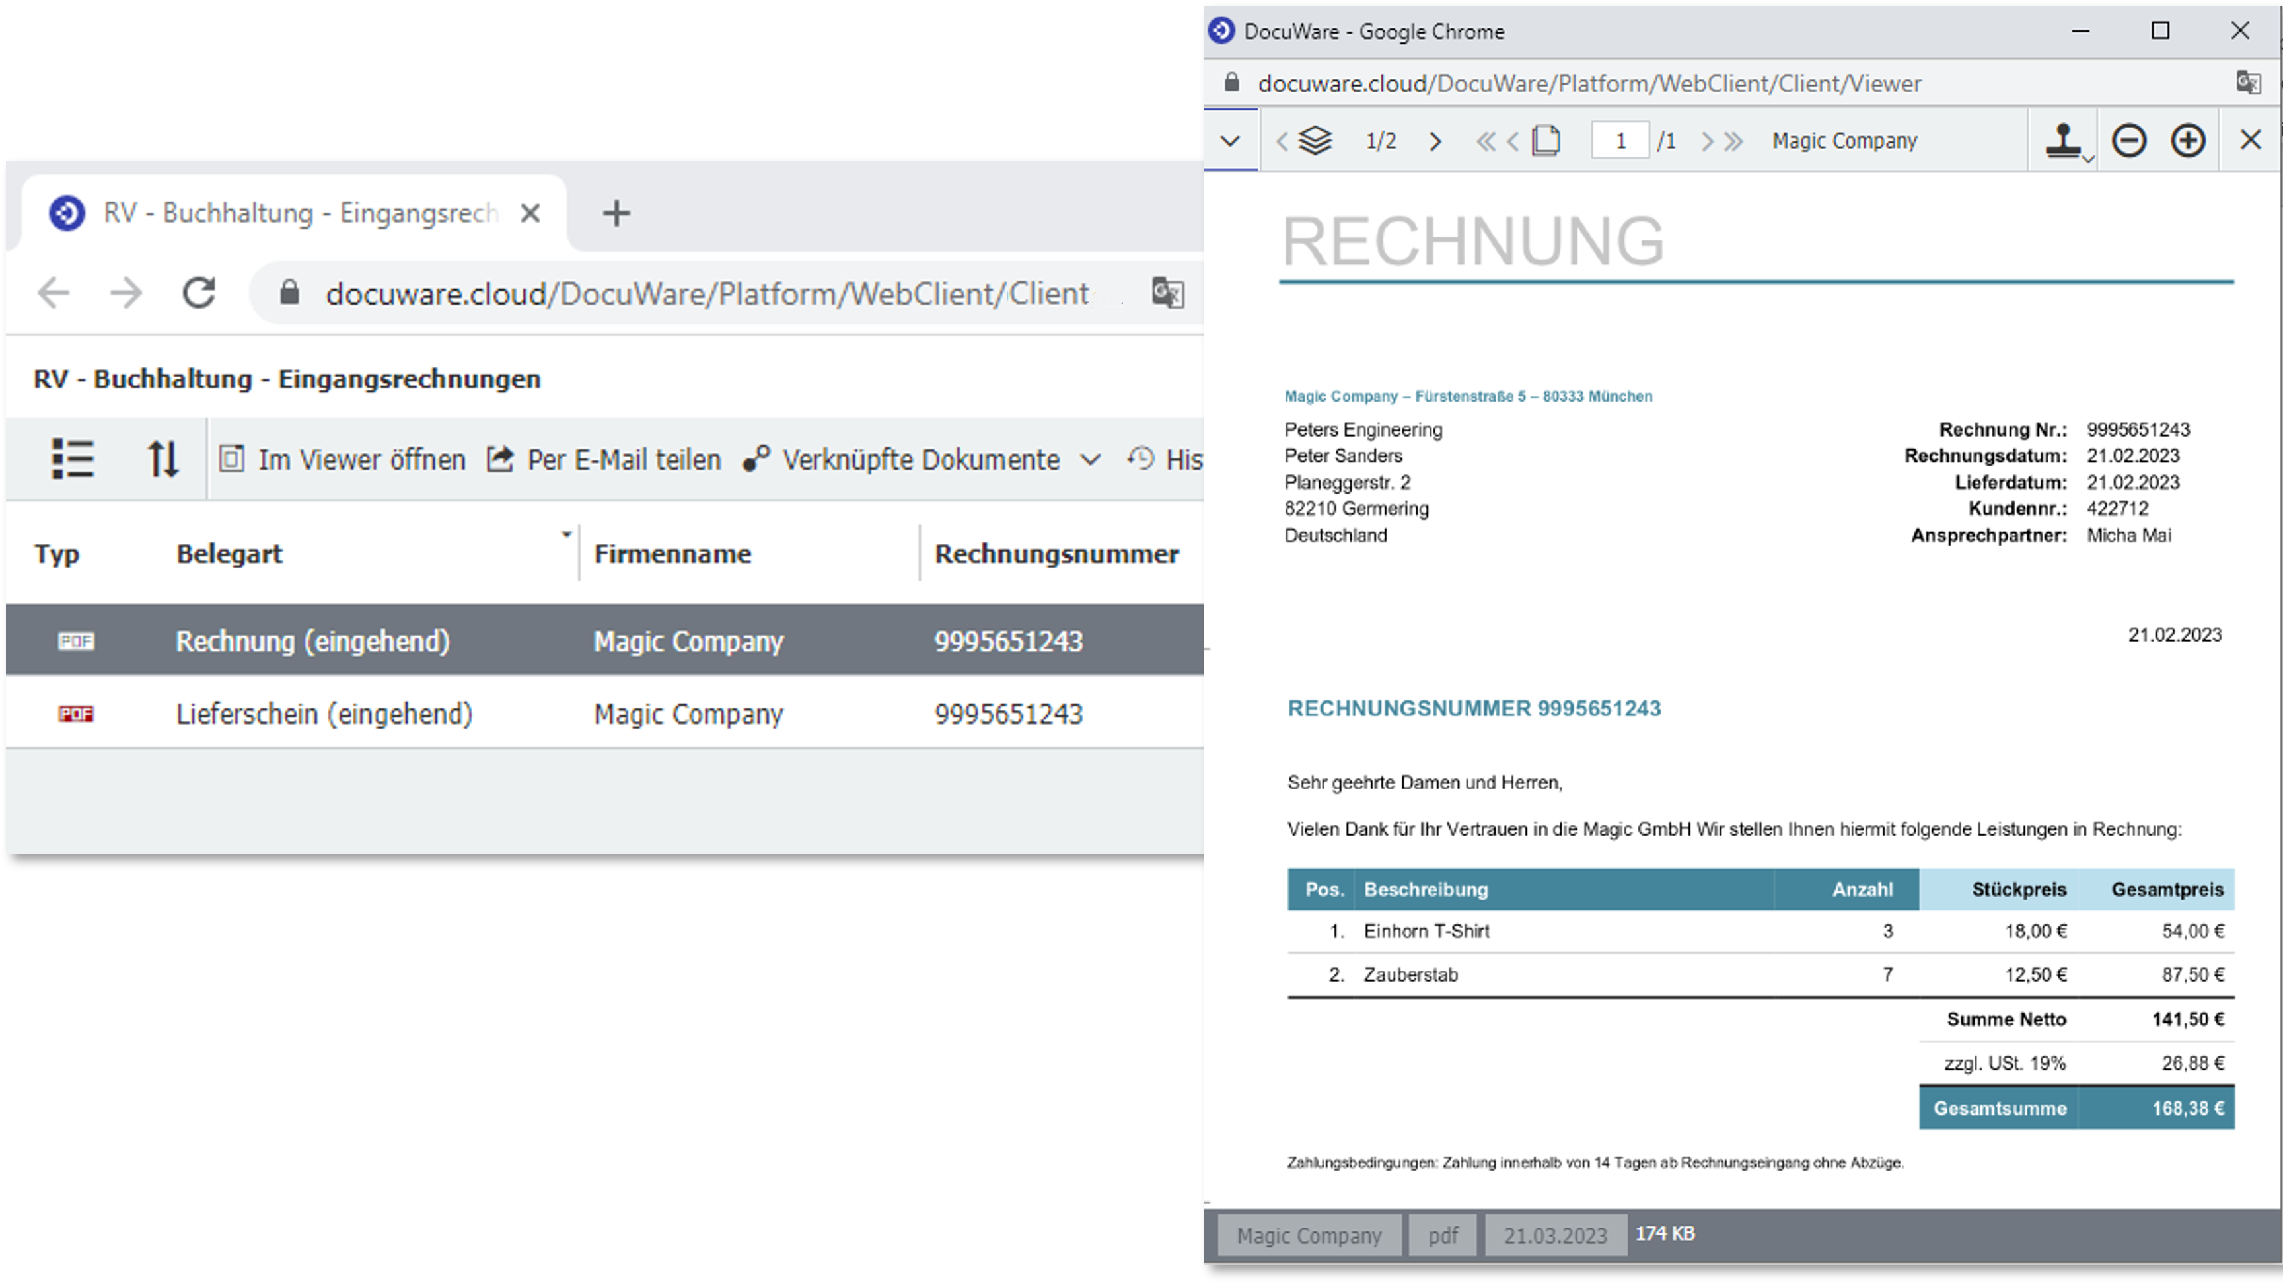2283x1283 pixels.
Task: Click the document stack layers icon
Action: click(x=1315, y=140)
